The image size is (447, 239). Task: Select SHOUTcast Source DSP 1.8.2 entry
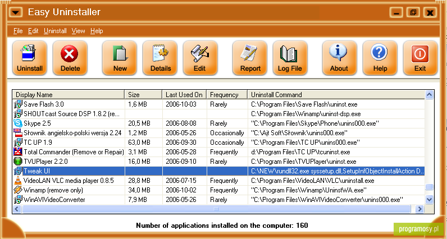click(71, 114)
